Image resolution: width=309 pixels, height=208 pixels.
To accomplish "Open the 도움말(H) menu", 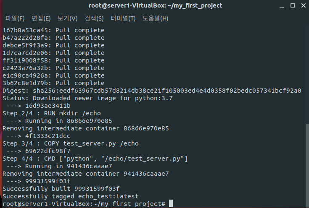I will click(x=155, y=18).
